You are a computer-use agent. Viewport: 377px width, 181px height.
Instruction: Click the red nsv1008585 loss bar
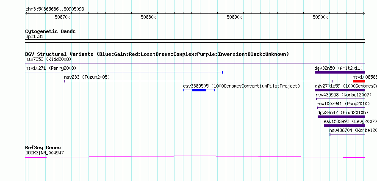pos(359,81)
